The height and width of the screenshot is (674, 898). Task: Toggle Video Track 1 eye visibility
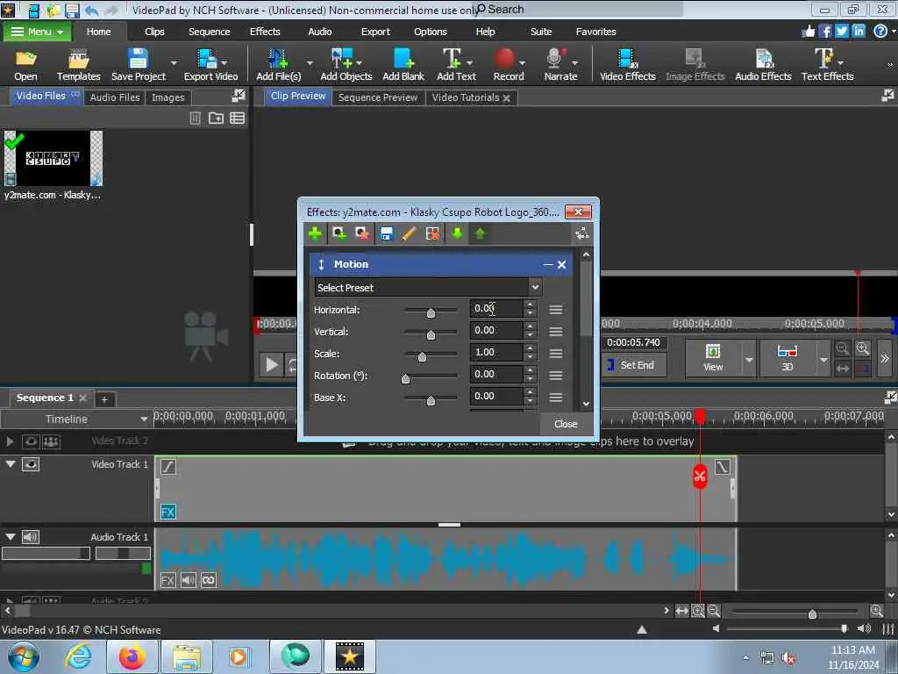click(31, 464)
